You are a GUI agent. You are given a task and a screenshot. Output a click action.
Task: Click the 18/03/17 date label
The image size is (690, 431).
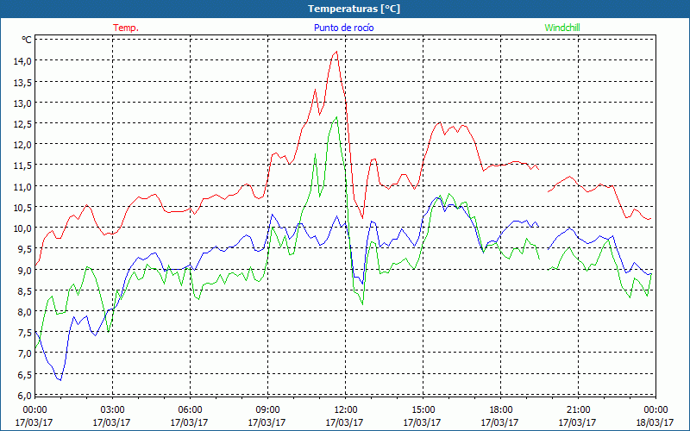click(655, 422)
